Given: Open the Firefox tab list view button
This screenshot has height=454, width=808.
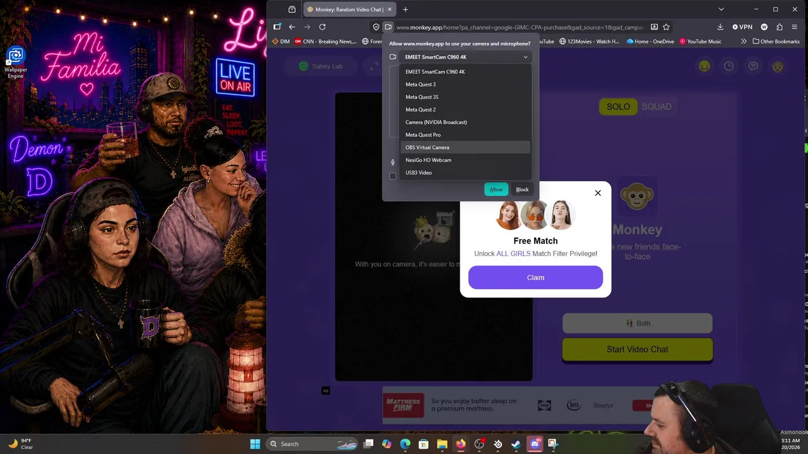Looking at the screenshot, I should click(292, 9).
